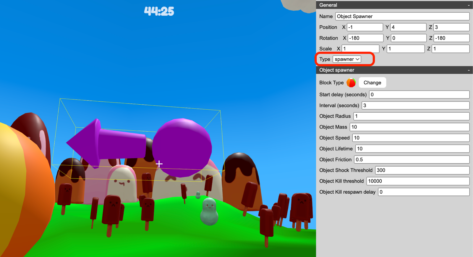This screenshot has width=473, height=257.
Task: Click the Object Lifetime field
Action: pyautogui.click(x=412, y=149)
